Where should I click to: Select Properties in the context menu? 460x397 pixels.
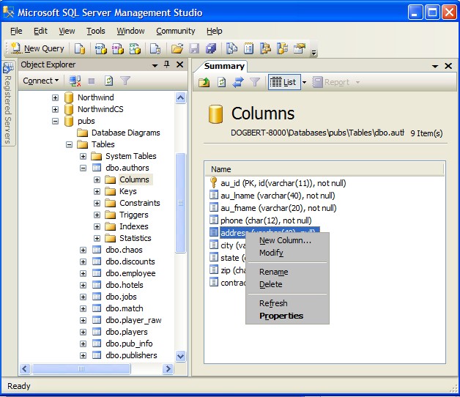[281, 316]
